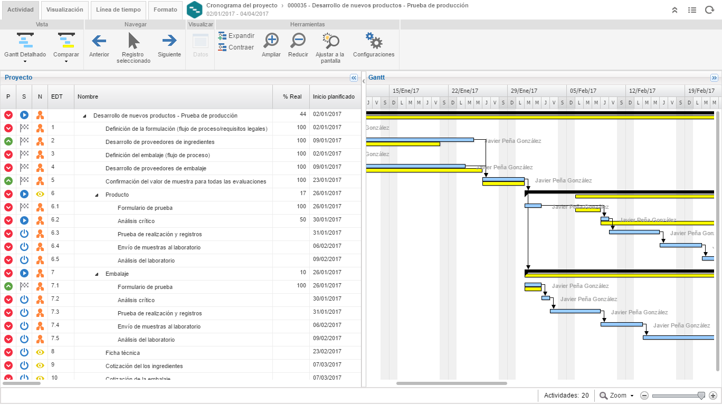Click the Datos button
The image size is (722, 405).
[201, 45]
